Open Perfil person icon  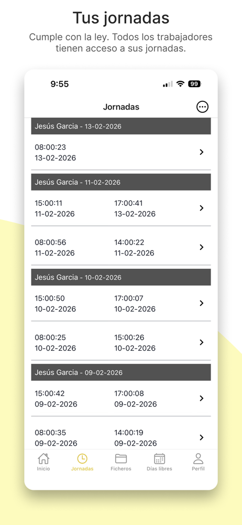point(198,458)
